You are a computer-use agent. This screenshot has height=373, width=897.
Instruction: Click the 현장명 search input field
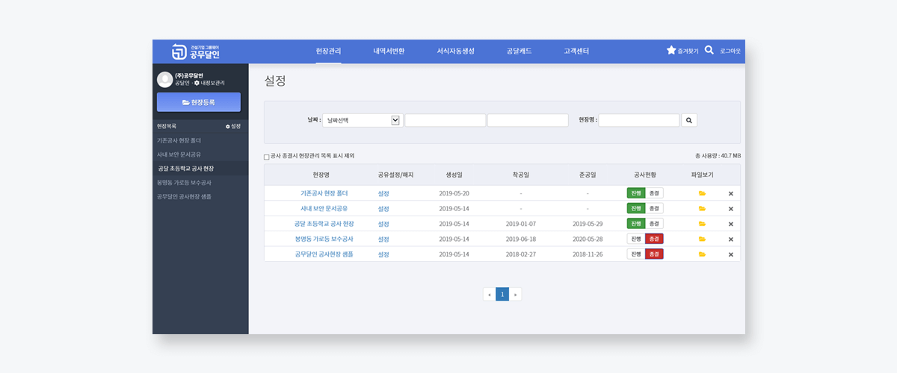point(639,120)
